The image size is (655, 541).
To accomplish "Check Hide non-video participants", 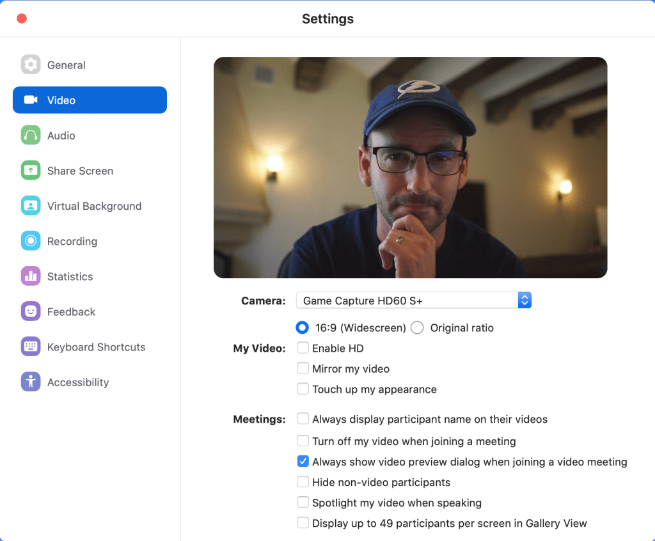I will tap(303, 482).
